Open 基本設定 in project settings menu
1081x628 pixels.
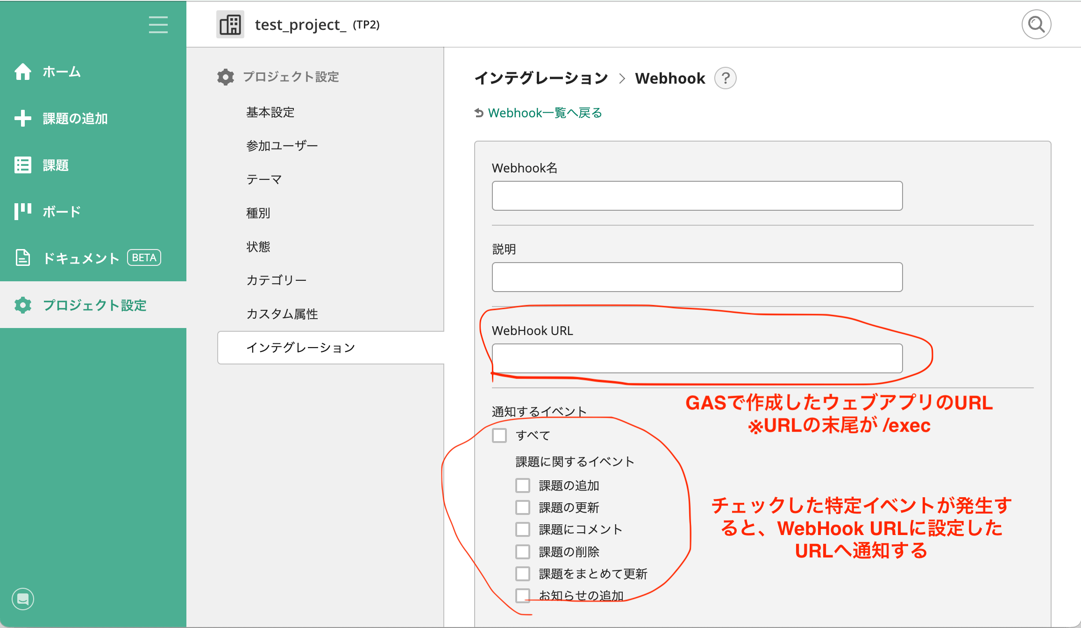(270, 112)
